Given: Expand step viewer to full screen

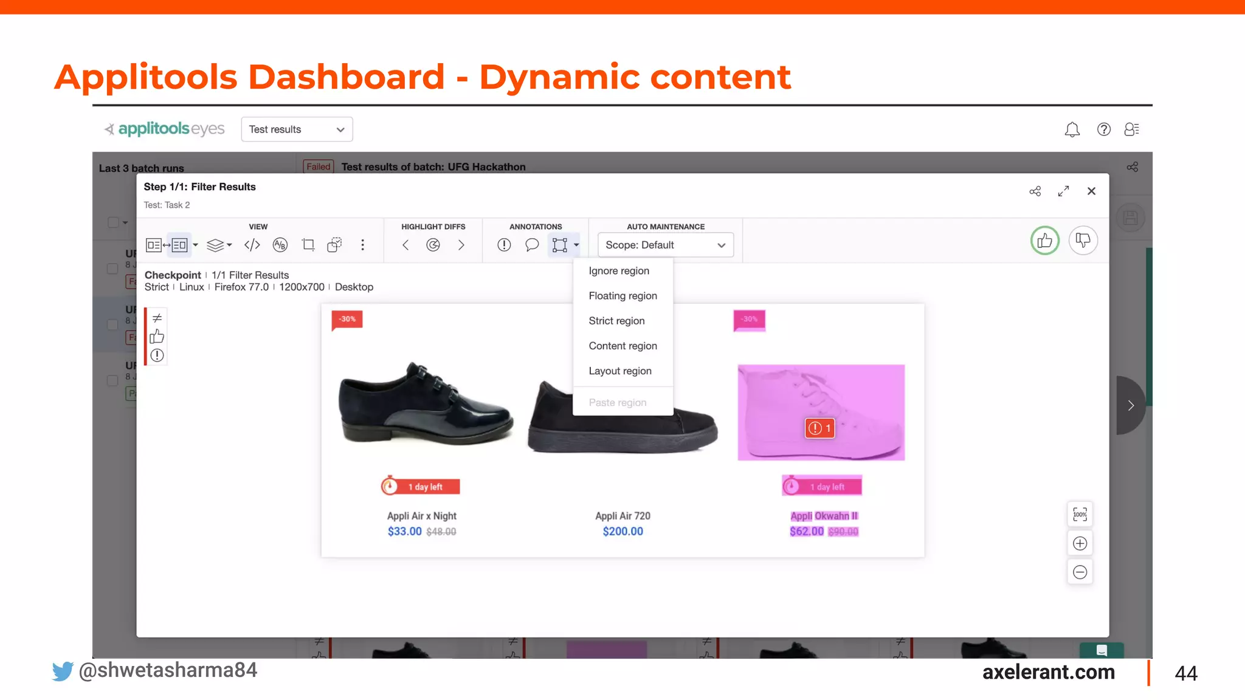Looking at the screenshot, I should pyautogui.click(x=1063, y=191).
